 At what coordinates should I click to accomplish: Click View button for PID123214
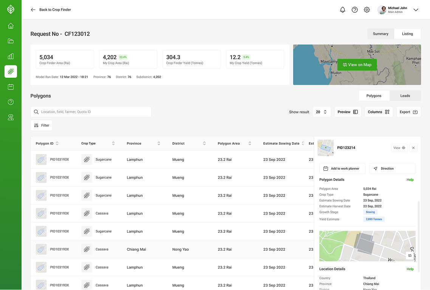399,148
